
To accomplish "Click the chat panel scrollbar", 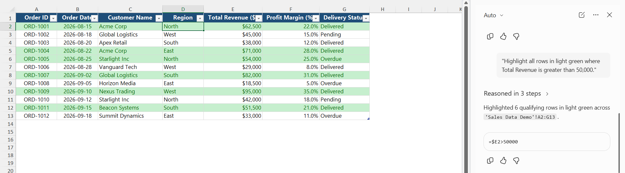I will pyautogui.click(x=619, y=143).
